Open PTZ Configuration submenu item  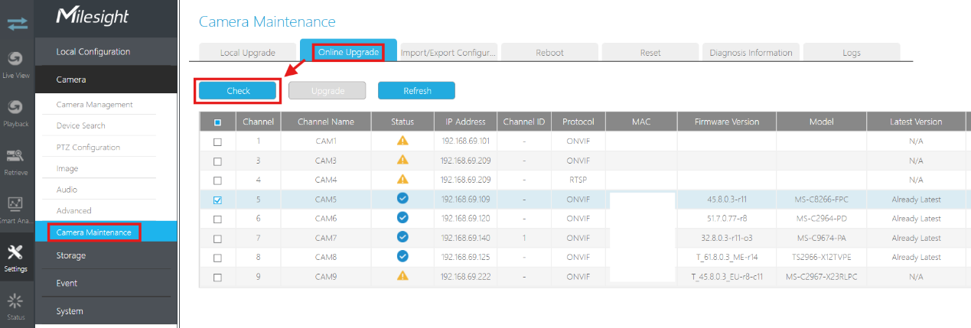[x=88, y=147]
